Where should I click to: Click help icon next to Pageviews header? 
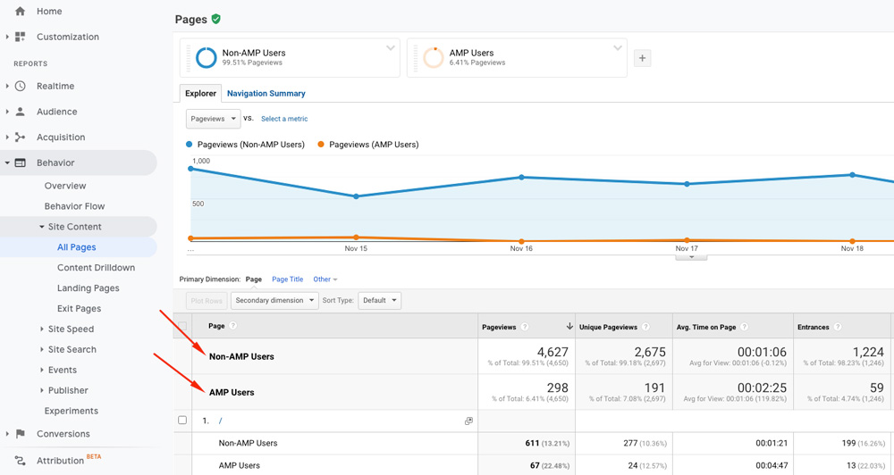click(x=525, y=327)
